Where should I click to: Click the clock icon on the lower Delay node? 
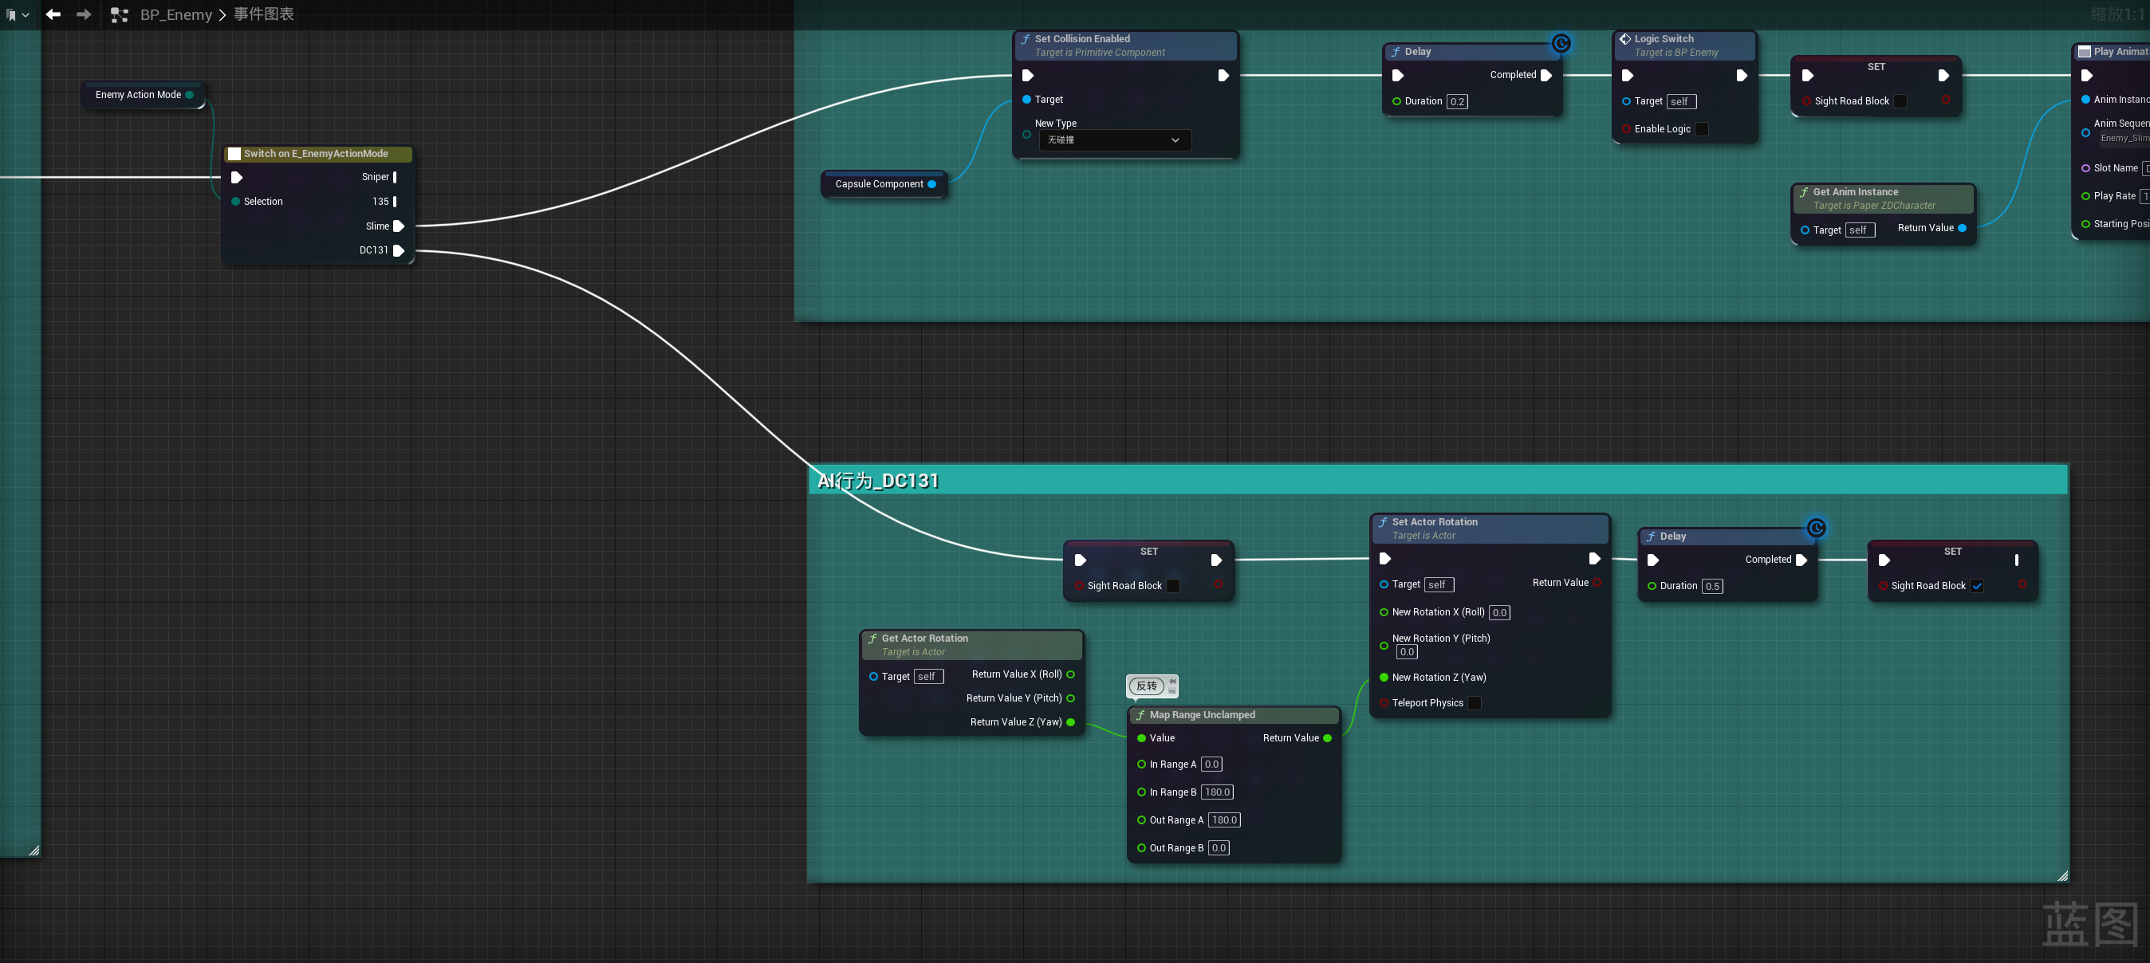click(1816, 529)
